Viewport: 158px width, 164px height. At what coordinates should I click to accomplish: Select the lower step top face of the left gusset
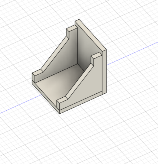pyautogui.click(x=38, y=72)
